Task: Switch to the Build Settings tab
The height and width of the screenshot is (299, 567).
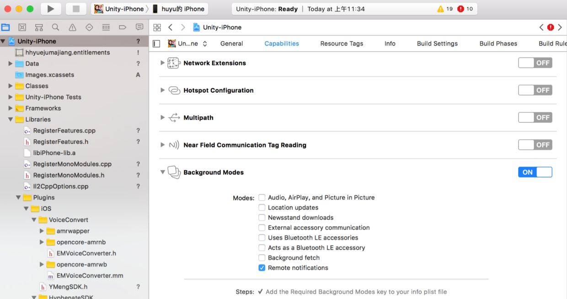Action: point(437,44)
